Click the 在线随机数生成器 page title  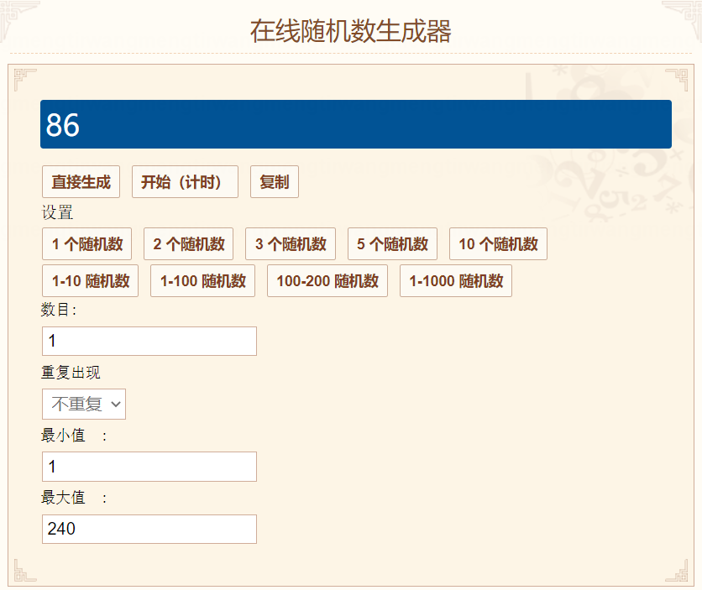click(351, 31)
